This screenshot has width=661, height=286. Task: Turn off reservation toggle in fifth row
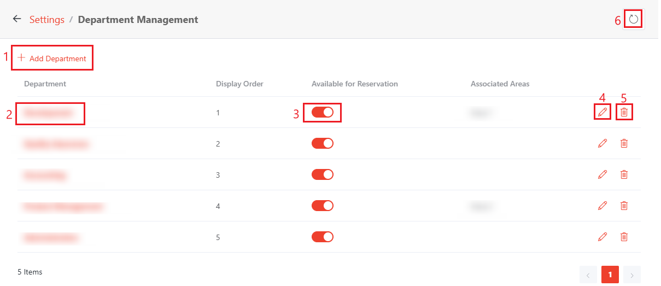coord(323,237)
